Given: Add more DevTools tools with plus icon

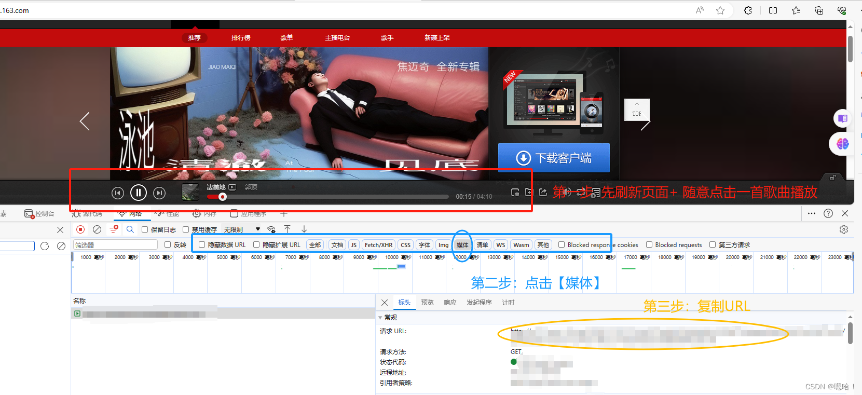Looking at the screenshot, I should coord(284,213).
